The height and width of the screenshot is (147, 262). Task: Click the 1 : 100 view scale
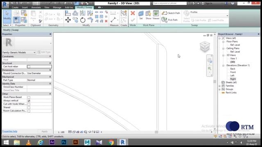coord(61,132)
